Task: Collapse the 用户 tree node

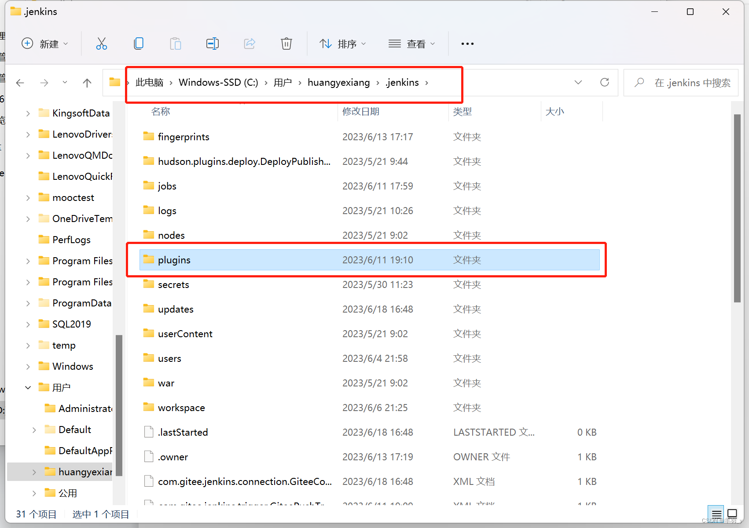Action: coord(28,388)
